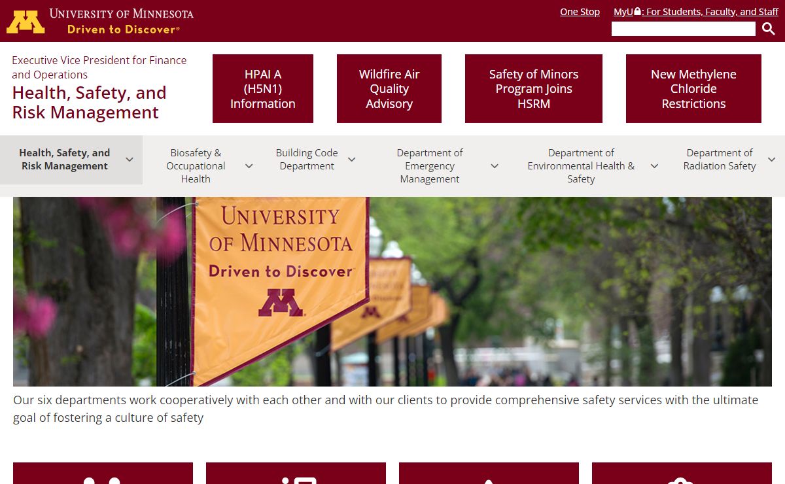
Task: Click the University of Minnesota M logo
Action: click(26, 22)
